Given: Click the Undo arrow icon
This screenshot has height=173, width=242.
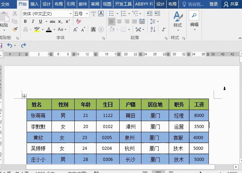Looking at the screenshot, I should pos(10,45).
